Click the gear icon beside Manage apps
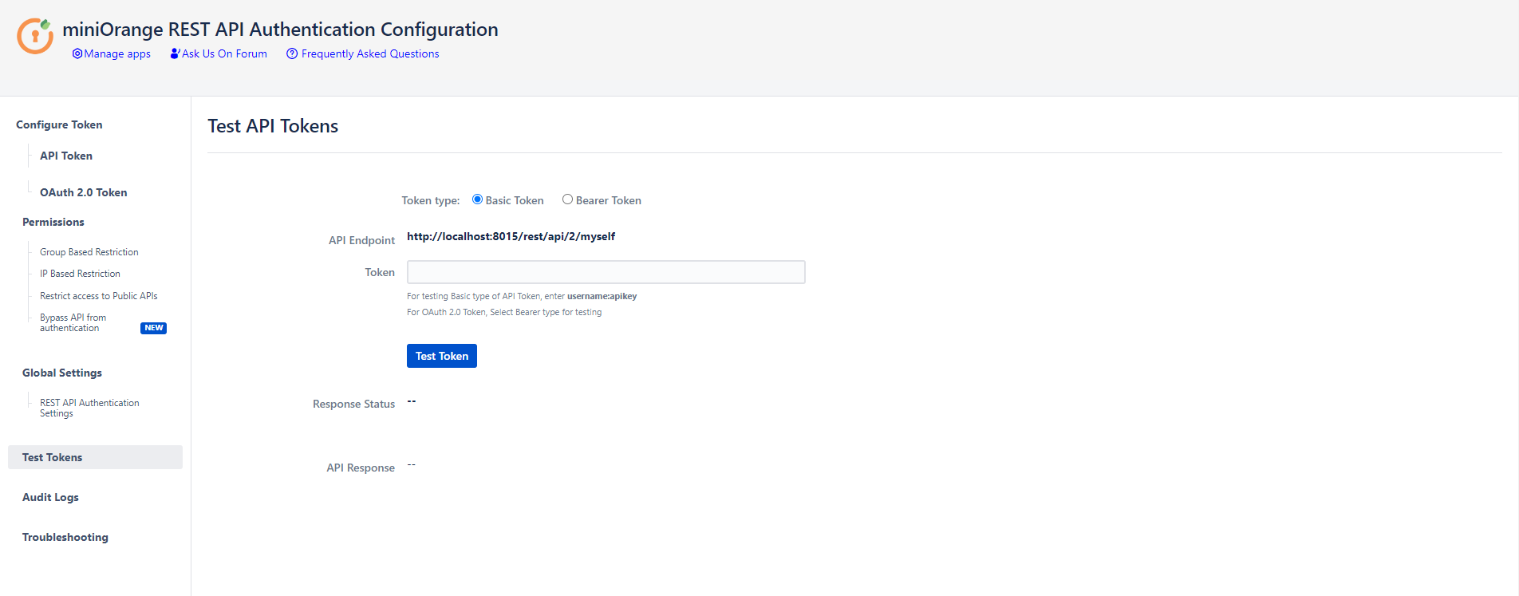1519x596 pixels. click(77, 53)
